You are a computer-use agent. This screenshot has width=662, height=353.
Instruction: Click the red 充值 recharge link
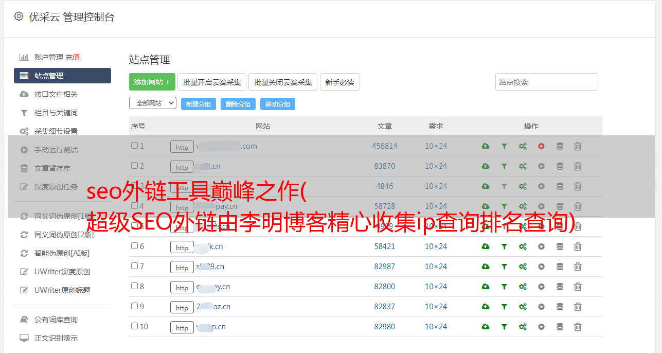click(73, 57)
